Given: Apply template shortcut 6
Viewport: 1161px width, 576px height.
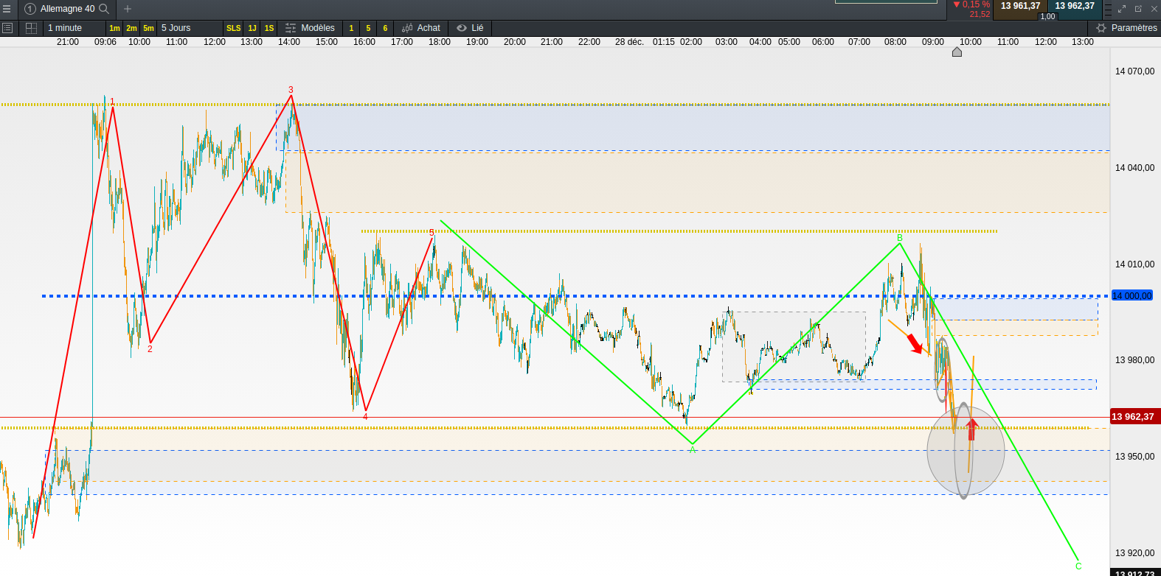Looking at the screenshot, I should (x=385, y=28).
